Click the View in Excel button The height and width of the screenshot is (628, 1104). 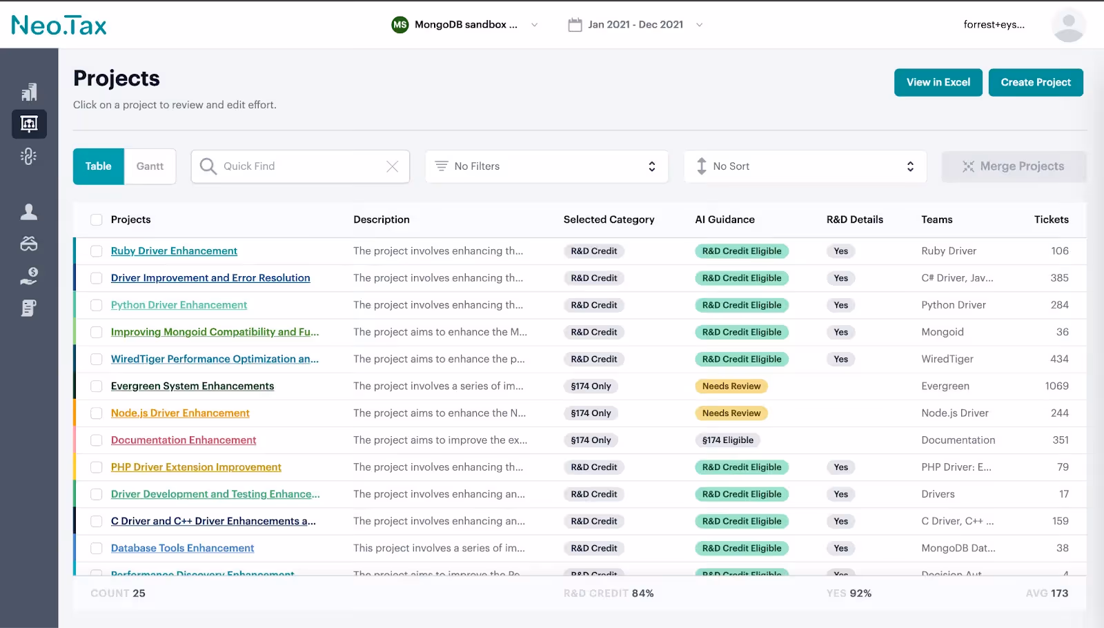tap(938, 82)
